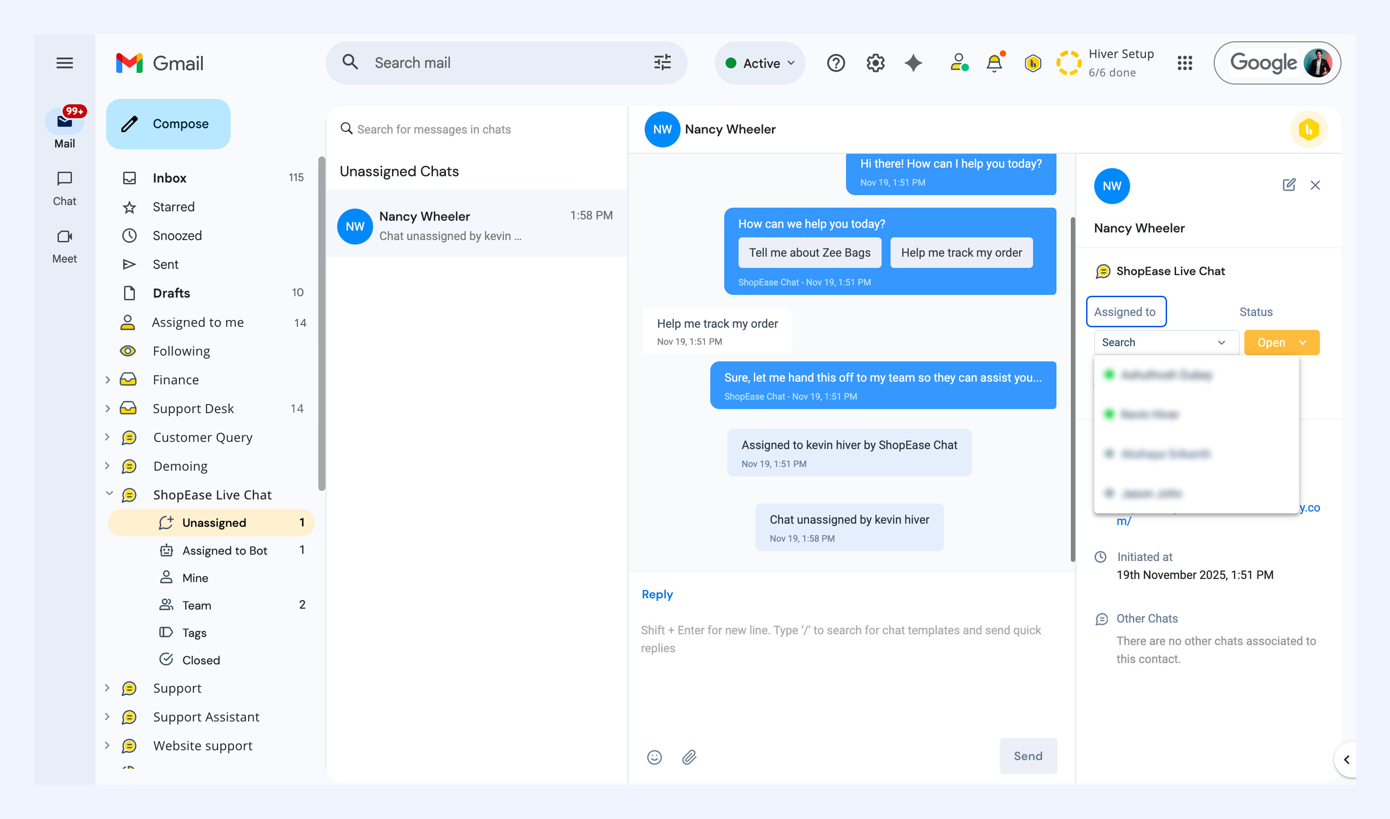Image resolution: width=1390 pixels, height=819 pixels.
Task: Close the contact details panel
Action: [1315, 185]
